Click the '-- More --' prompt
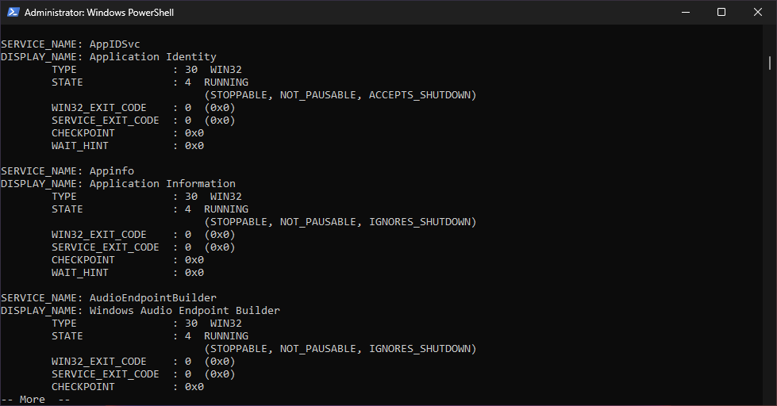This screenshot has height=406, width=777. click(x=36, y=400)
